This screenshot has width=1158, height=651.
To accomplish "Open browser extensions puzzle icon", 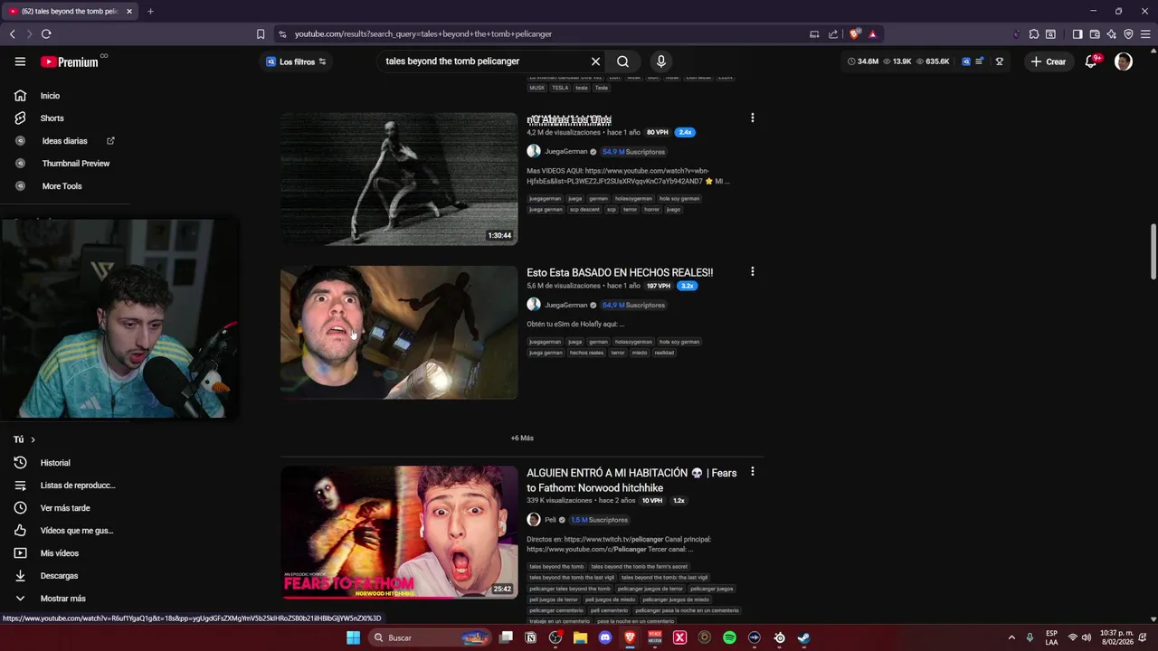I will point(1034,34).
